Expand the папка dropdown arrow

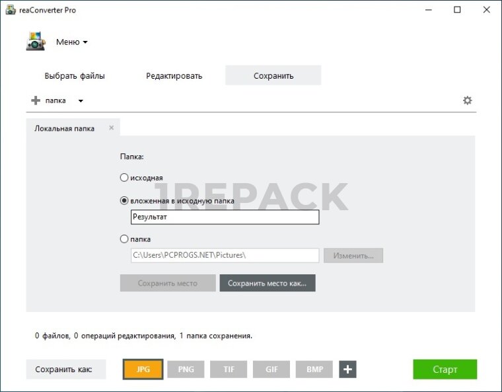(x=81, y=101)
